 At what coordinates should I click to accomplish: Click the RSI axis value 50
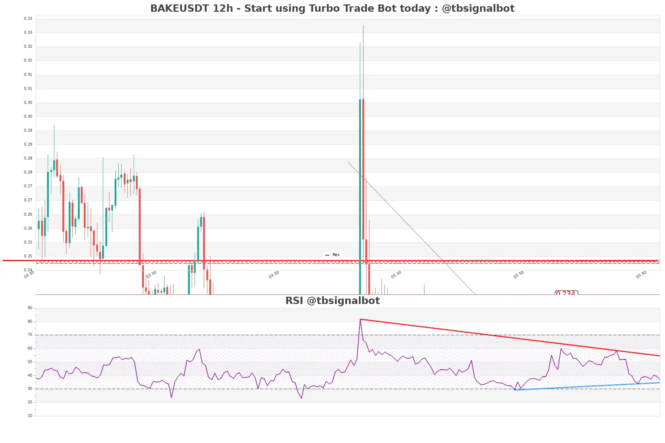[x=30, y=362]
